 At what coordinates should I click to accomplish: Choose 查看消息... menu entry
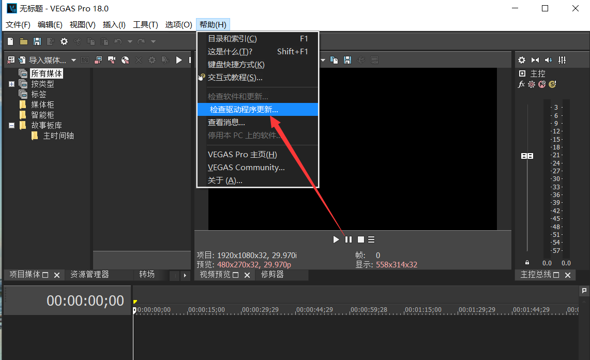[258, 123]
